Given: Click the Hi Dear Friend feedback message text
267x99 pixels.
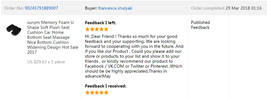Looking at the screenshot, I should (x=134, y=56).
